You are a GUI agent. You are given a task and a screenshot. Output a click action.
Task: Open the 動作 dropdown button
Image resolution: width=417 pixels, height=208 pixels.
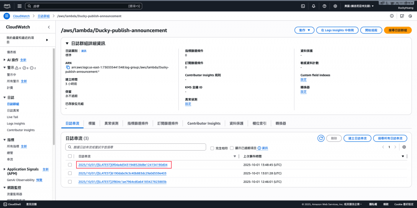coord(305,30)
